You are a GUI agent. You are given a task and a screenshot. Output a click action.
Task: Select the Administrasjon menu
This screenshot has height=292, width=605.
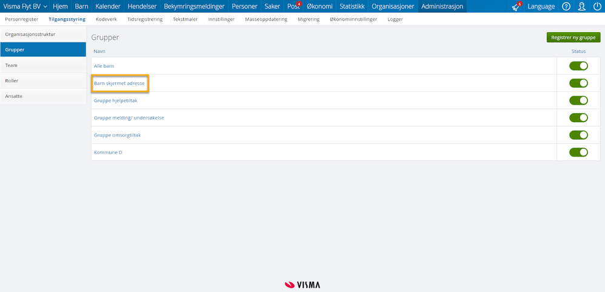(442, 7)
